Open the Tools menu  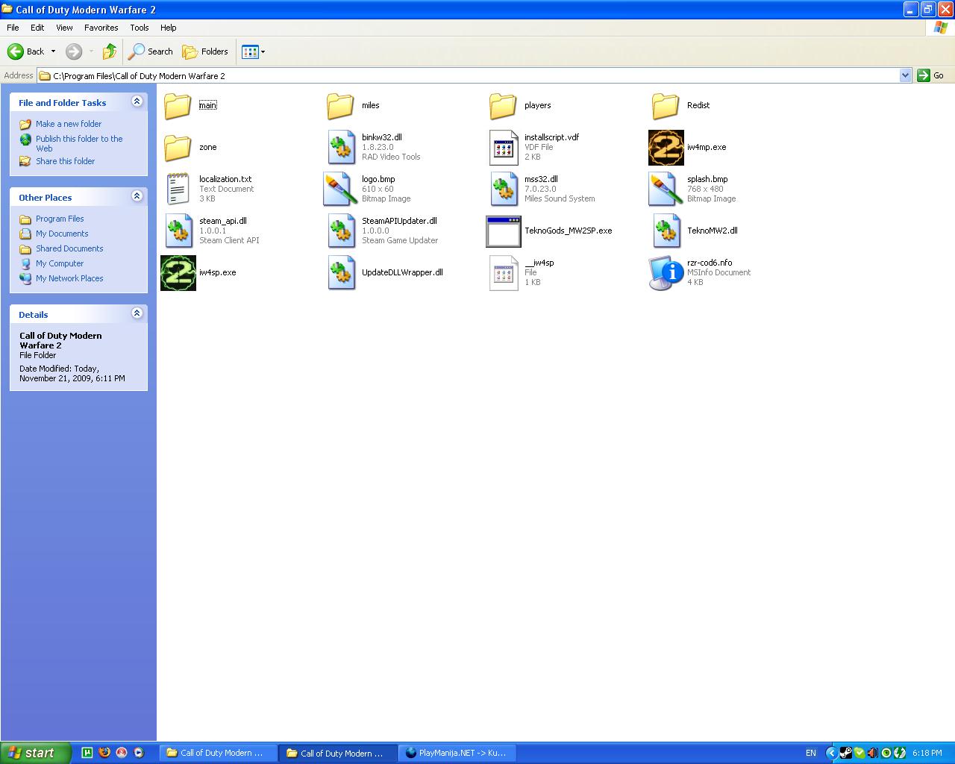[x=140, y=28]
